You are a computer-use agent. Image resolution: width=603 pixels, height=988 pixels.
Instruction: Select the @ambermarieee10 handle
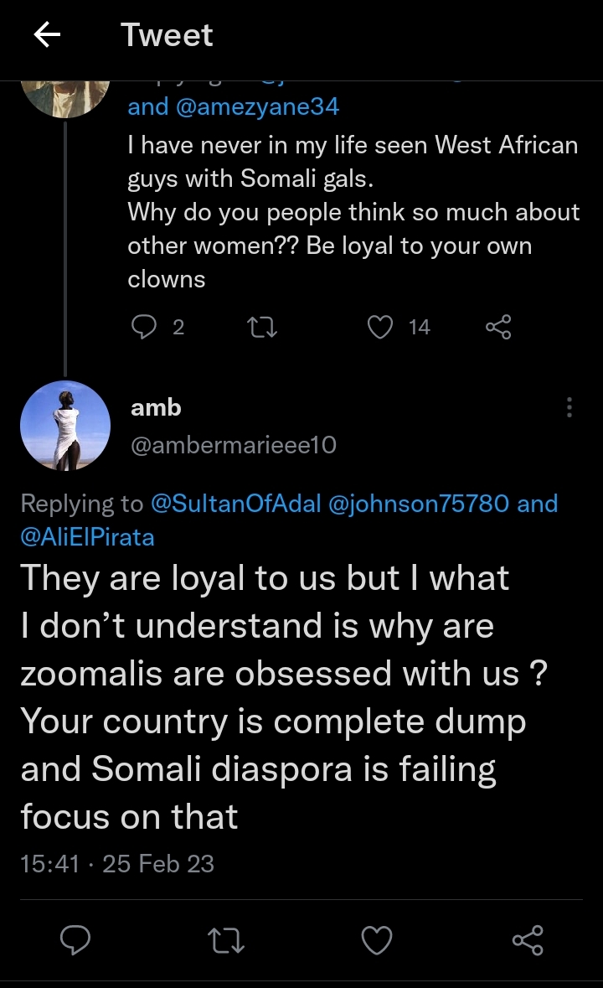pos(234,445)
